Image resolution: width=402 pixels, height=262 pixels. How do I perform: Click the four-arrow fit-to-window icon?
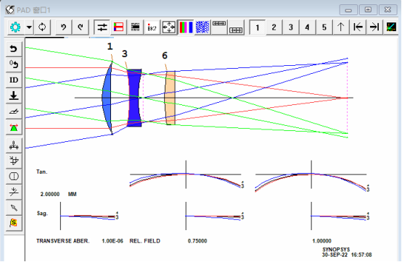168,27
